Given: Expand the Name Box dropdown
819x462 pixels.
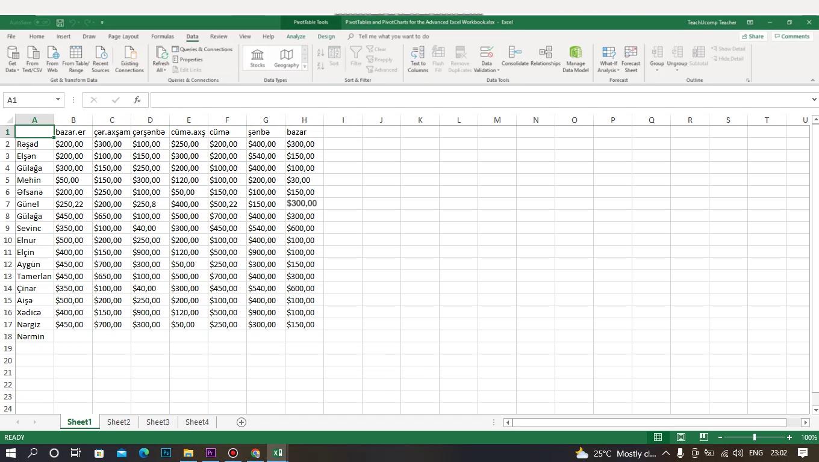Looking at the screenshot, I should click(58, 100).
